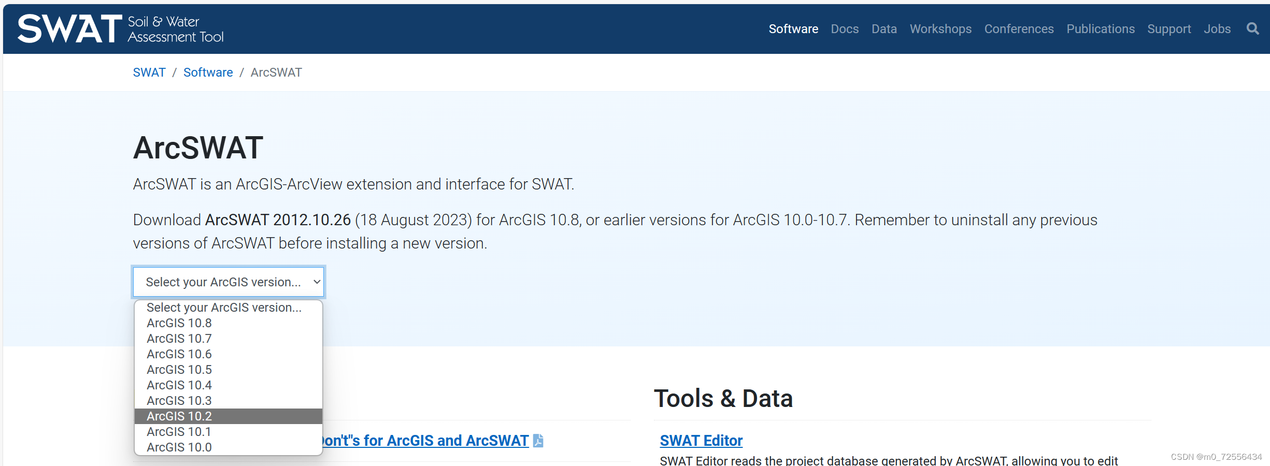Navigate to the Data section
The image size is (1270, 466).
[884, 28]
